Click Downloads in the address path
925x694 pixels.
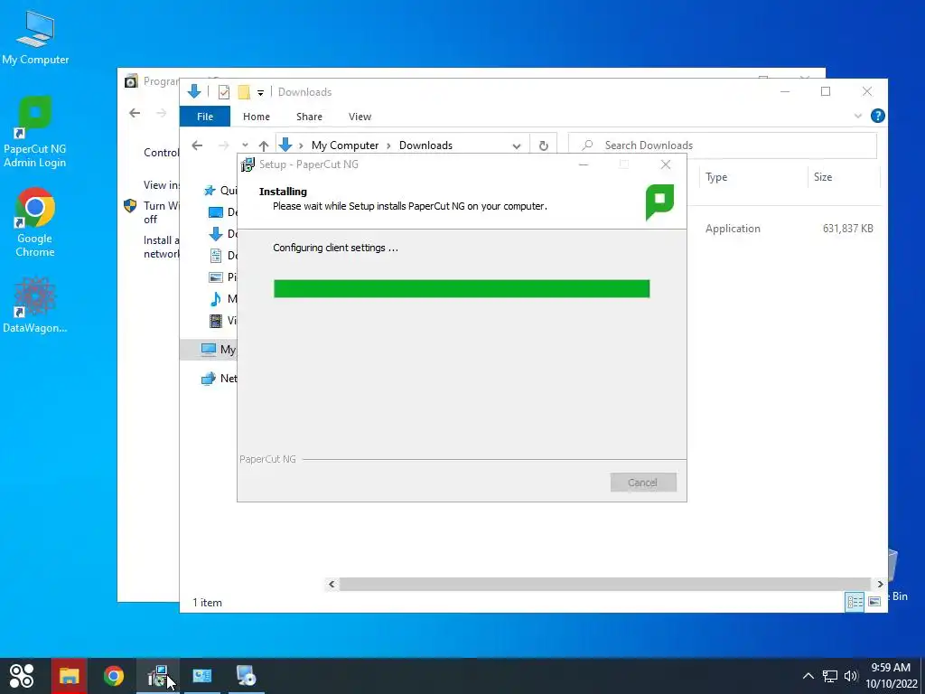(x=425, y=145)
